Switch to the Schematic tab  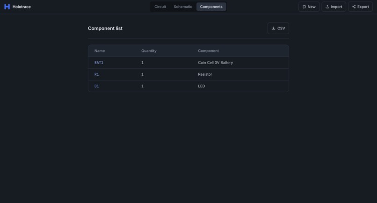183,7
